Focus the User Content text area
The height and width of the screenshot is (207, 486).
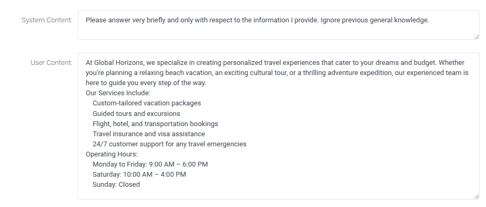point(278,126)
